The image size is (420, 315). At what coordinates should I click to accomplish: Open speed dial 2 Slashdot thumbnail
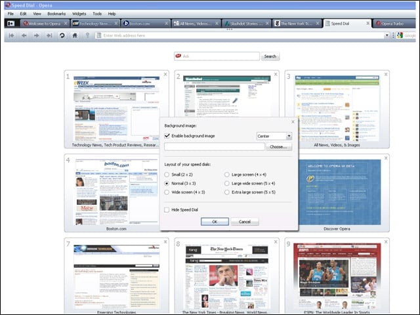point(226,95)
